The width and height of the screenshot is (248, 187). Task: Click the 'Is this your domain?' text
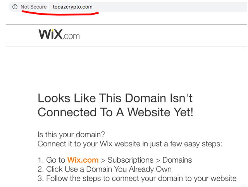[x=71, y=134]
